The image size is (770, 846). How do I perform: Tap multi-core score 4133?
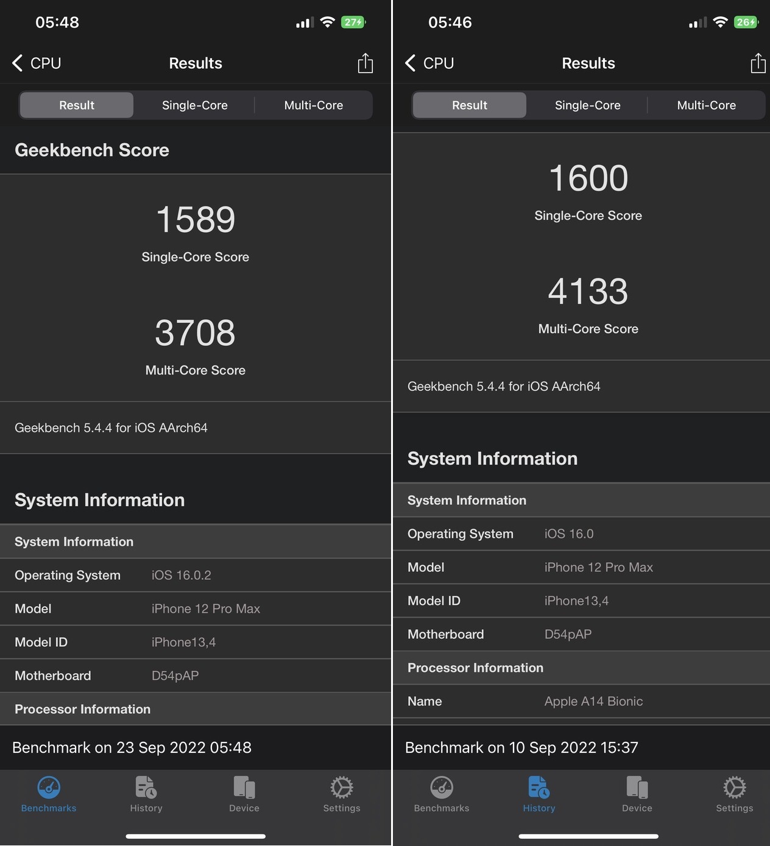pos(588,291)
